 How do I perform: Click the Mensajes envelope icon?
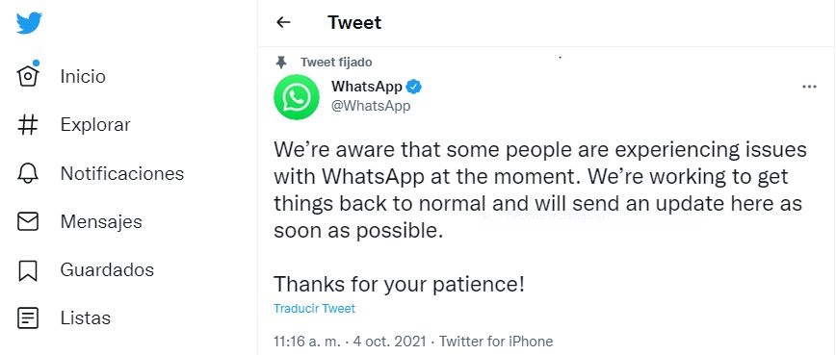pos(28,222)
